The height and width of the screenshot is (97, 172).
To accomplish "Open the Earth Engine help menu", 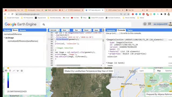I will [145, 24].
